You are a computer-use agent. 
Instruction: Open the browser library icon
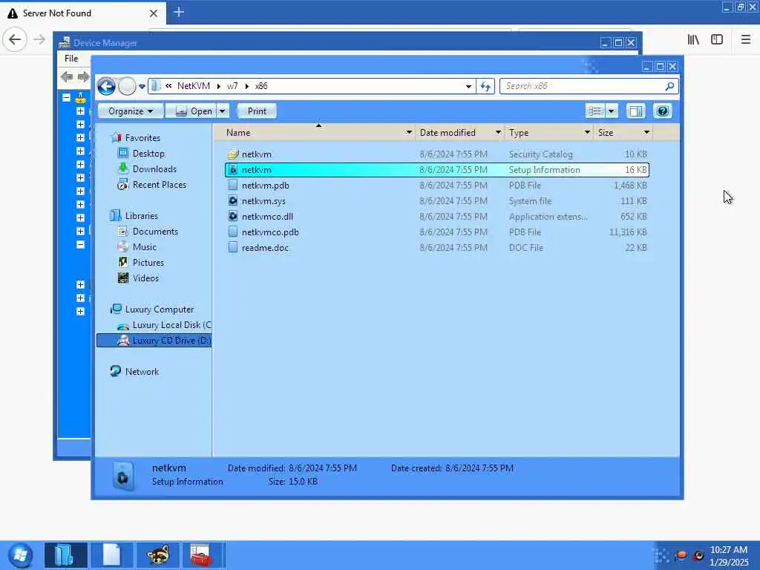[x=693, y=39]
